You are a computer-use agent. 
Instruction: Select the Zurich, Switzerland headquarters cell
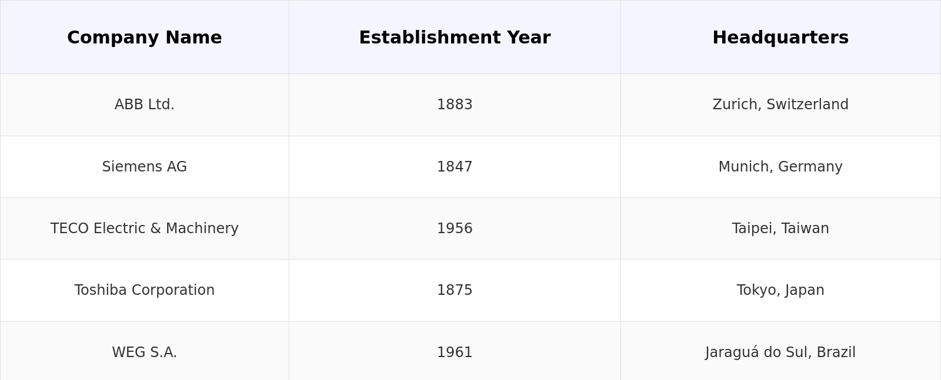(x=780, y=105)
